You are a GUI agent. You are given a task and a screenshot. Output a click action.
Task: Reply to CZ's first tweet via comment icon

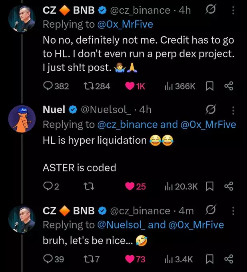click(48, 86)
